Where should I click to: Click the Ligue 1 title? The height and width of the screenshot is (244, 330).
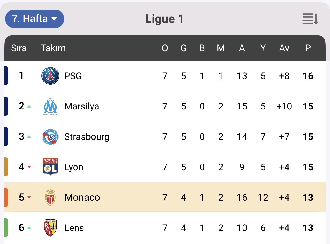click(x=164, y=19)
